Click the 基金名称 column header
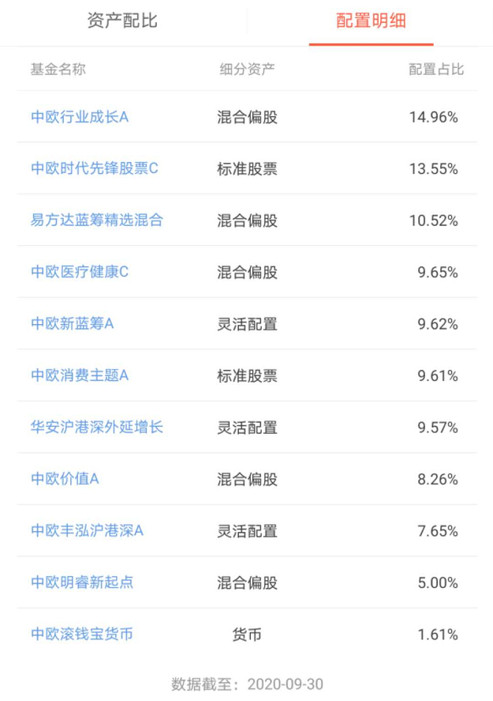The width and height of the screenshot is (493, 701). coord(58,69)
